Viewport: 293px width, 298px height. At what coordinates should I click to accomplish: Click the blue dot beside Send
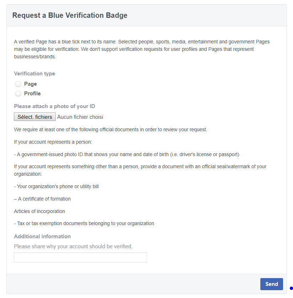point(291,288)
